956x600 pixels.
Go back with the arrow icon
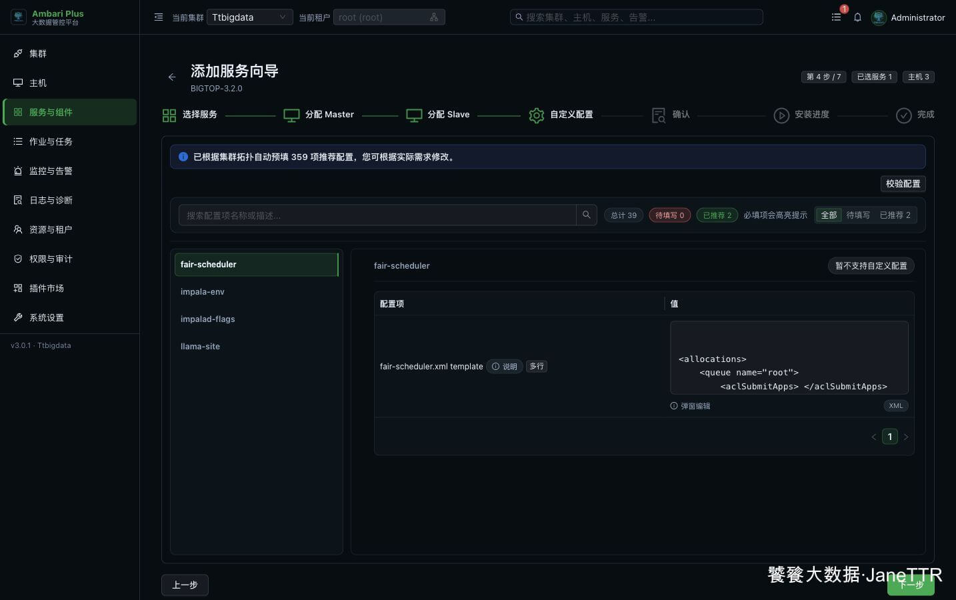[172, 77]
